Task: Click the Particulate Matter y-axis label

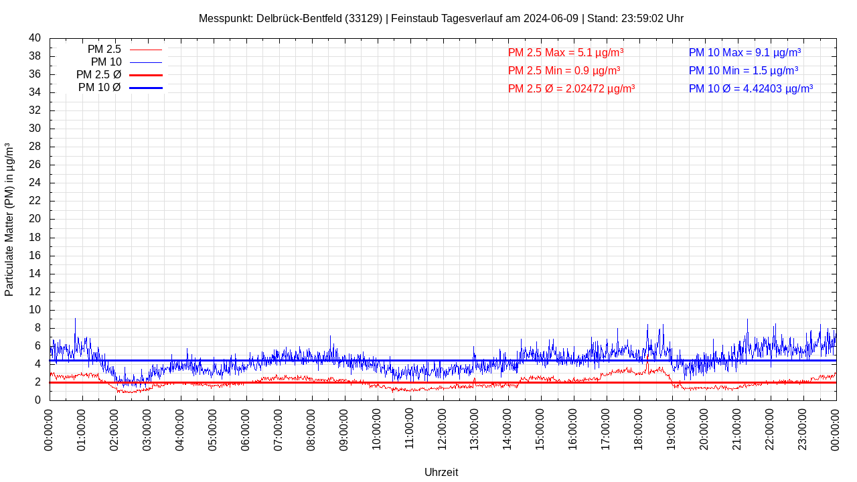Action: pyautogui.click(x=9, y=220)
